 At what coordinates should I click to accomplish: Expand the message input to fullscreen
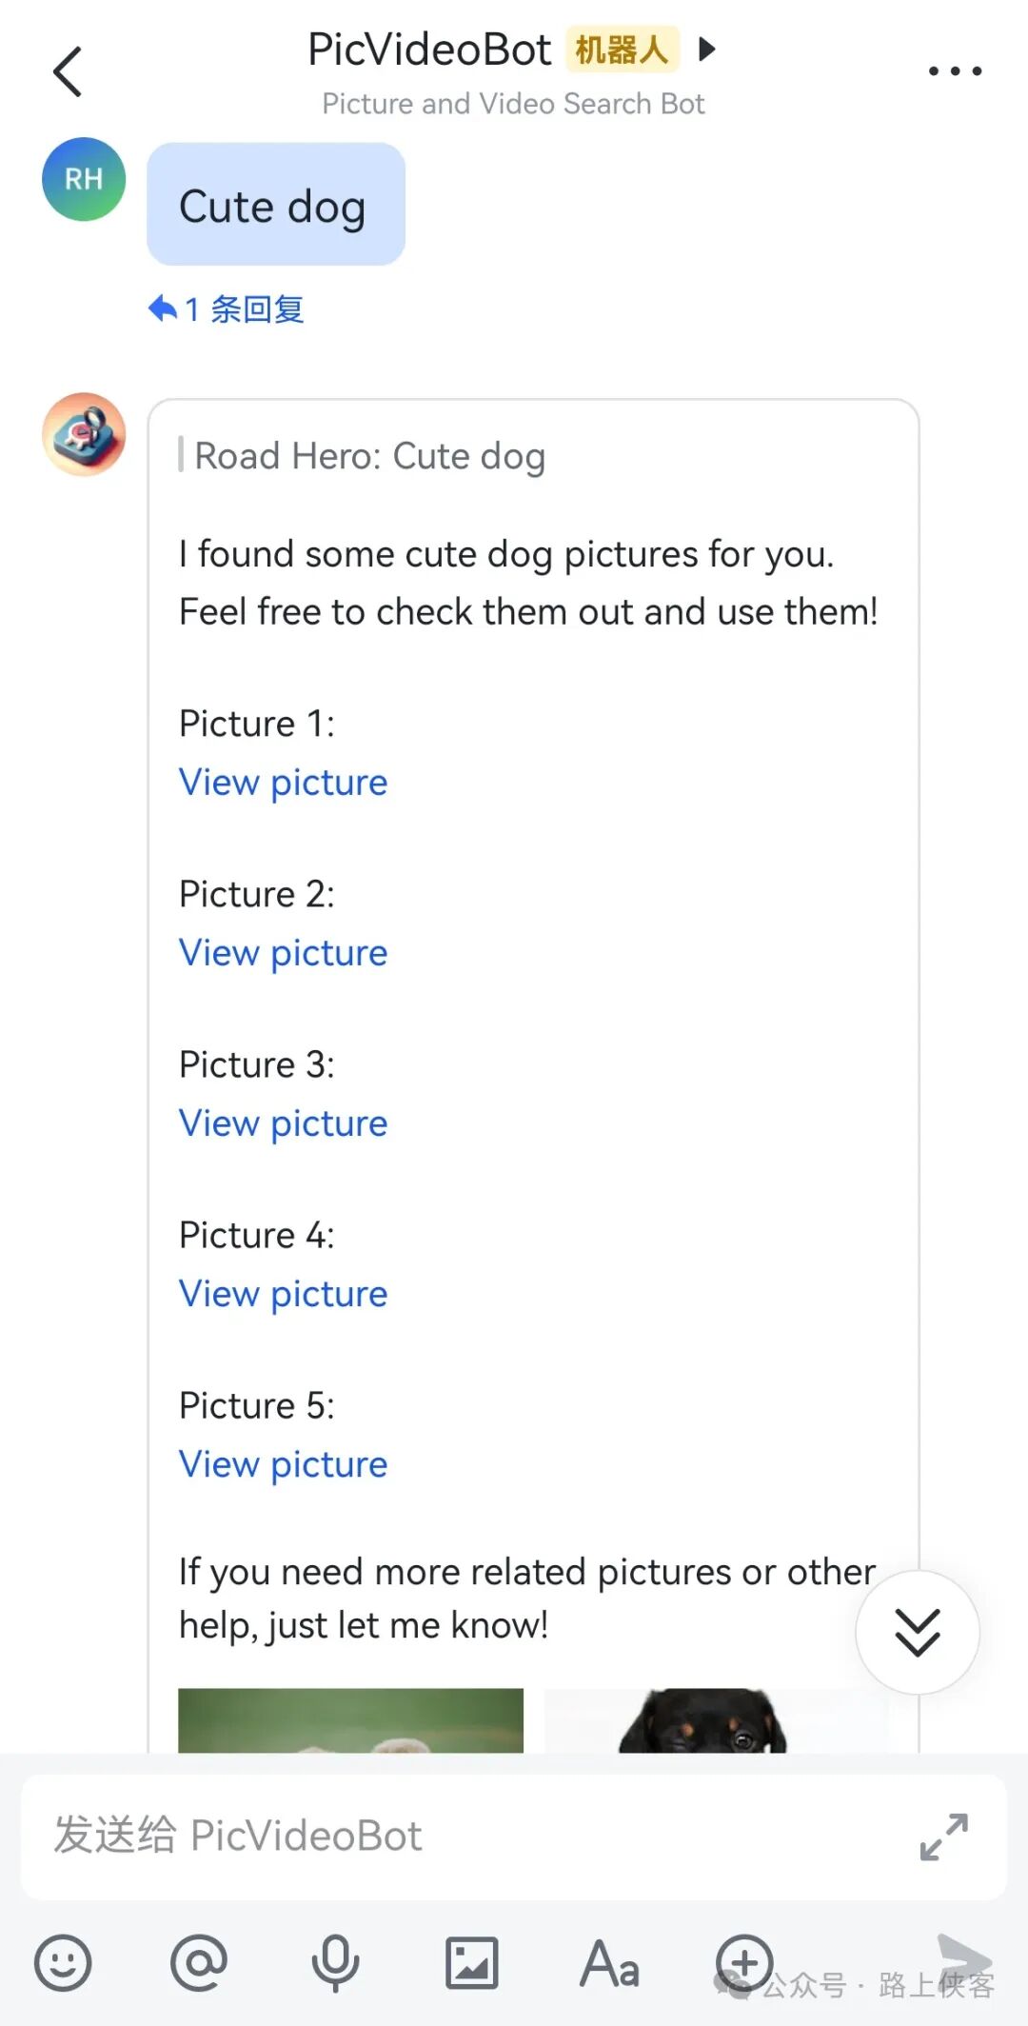tap(944, 1837)
